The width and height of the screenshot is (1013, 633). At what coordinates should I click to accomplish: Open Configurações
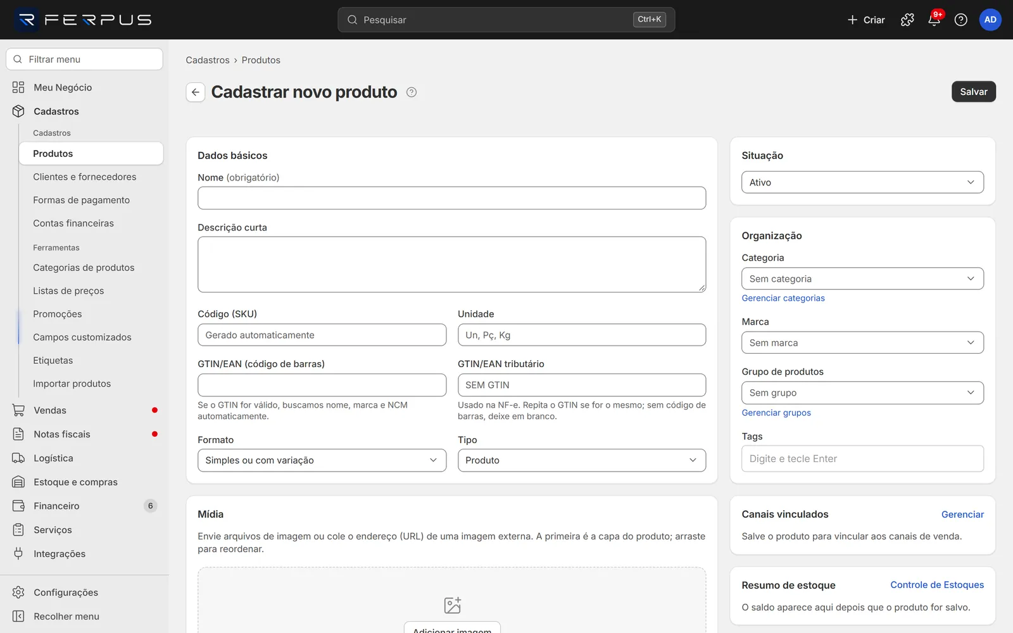point(84,592)
